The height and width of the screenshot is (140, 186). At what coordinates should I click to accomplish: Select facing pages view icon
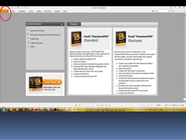pos(148,105)
